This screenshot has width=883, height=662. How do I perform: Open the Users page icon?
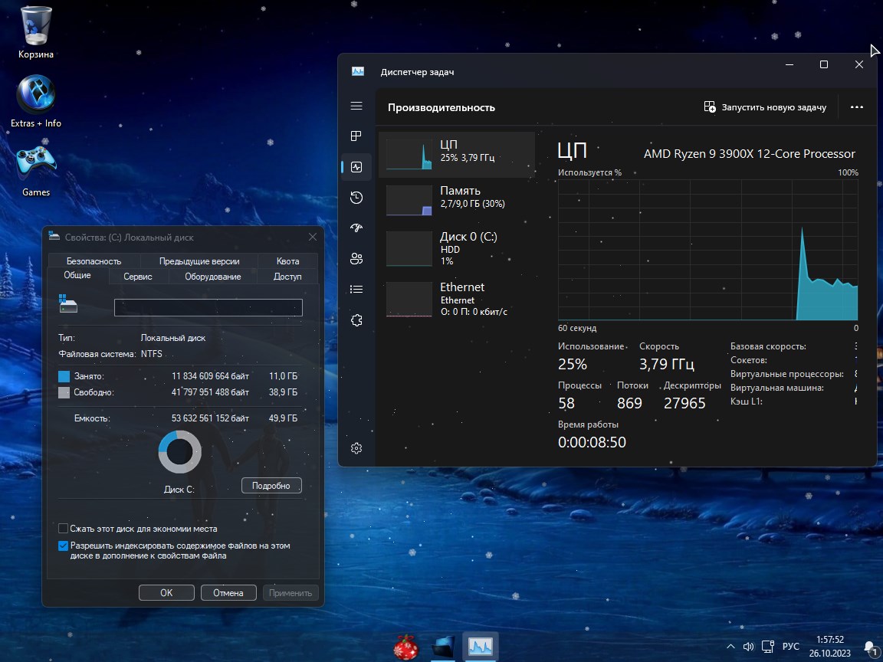[356, 259]
